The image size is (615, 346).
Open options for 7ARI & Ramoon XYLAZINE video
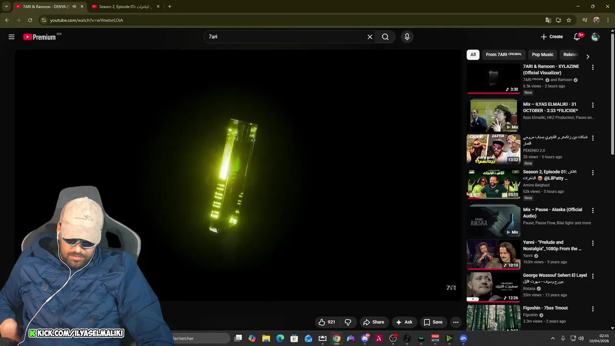pyautogui.click(x=592, y=68)
